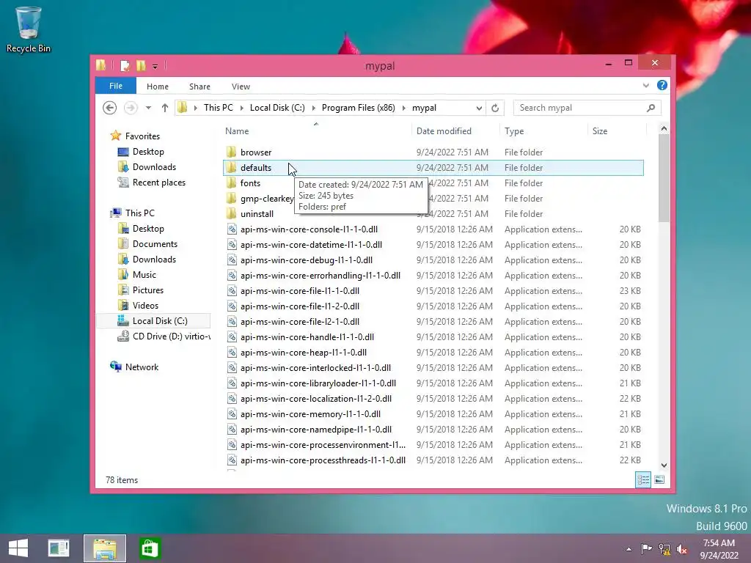Select Videos under This PC

[145, 305]
